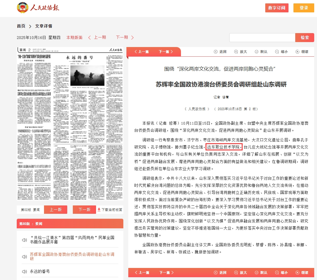Open the next article with 下一篇

(165, 51)
